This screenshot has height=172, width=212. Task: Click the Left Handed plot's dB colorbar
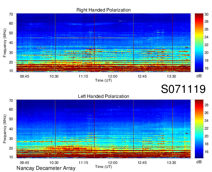199,129
